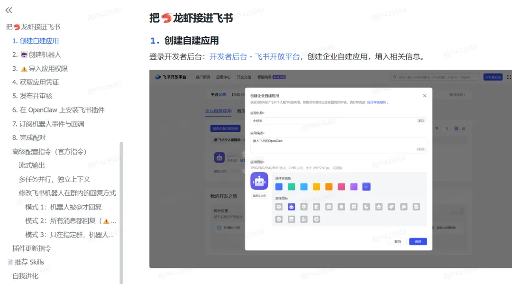Open the 26 条未读 notice link
This screenshot has width=512, height=284.
(x=457, y=95)
